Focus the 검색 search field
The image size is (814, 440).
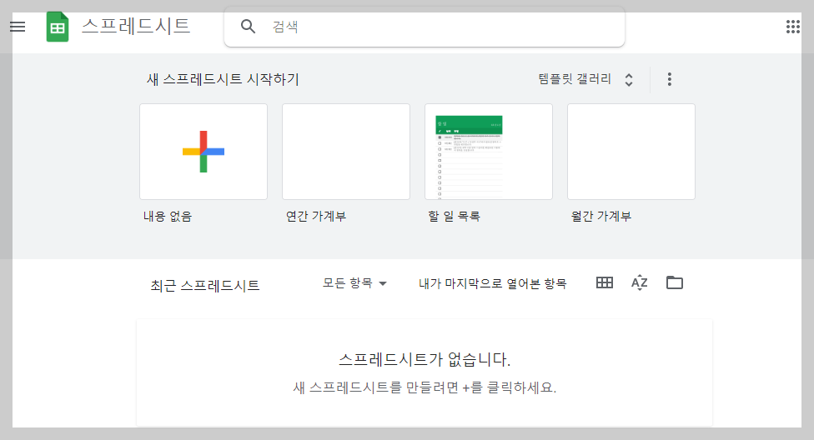pyautogui.click(x=425, y=27)
